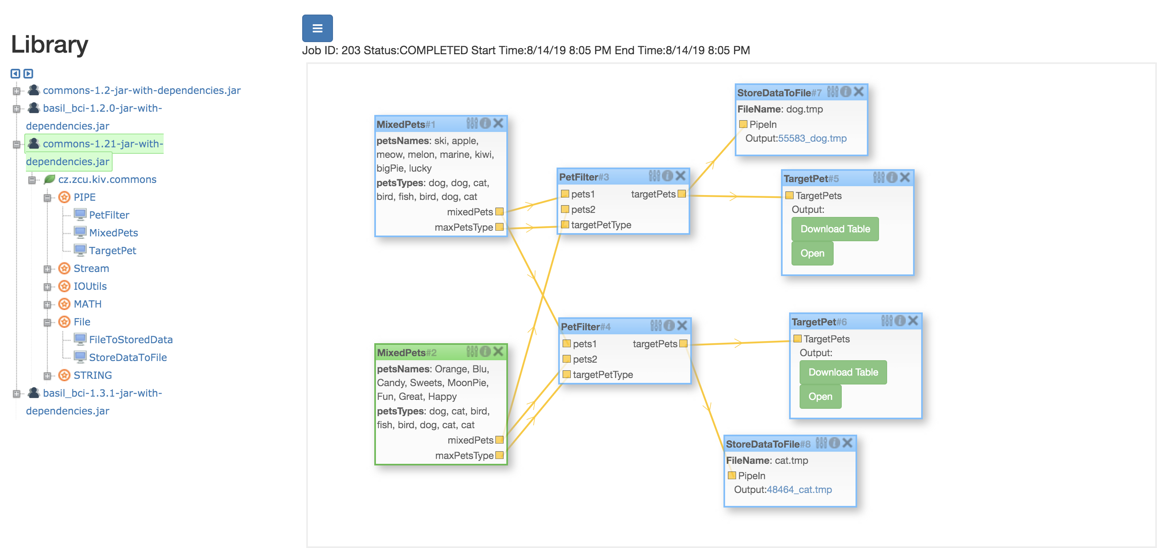1165x548 pixels.
Task: Open the 48464_cat.tmp output link
Action: tap(799, 489)
